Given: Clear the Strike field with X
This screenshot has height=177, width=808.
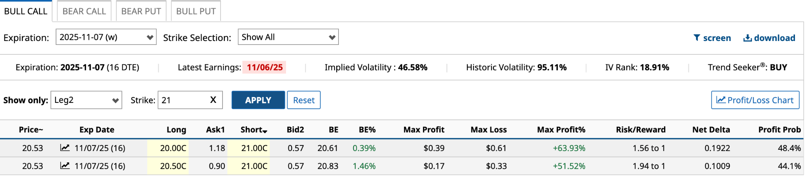Looking at the screenshot, I should 213,100.
